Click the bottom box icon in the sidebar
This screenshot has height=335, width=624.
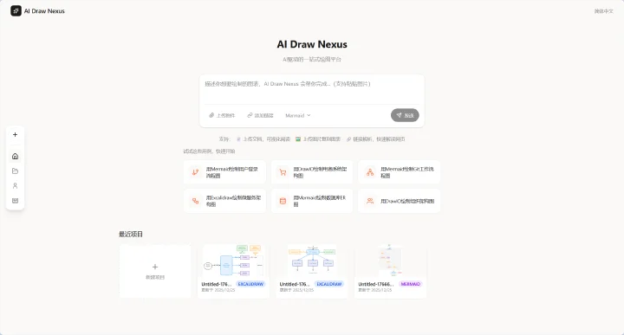coord(15,201)
